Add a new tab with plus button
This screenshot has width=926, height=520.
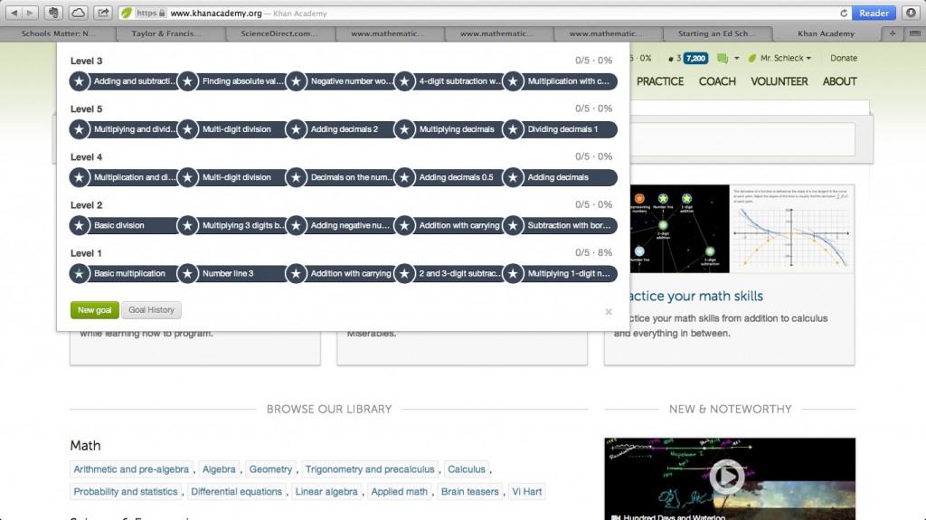(x=893, y=33)
